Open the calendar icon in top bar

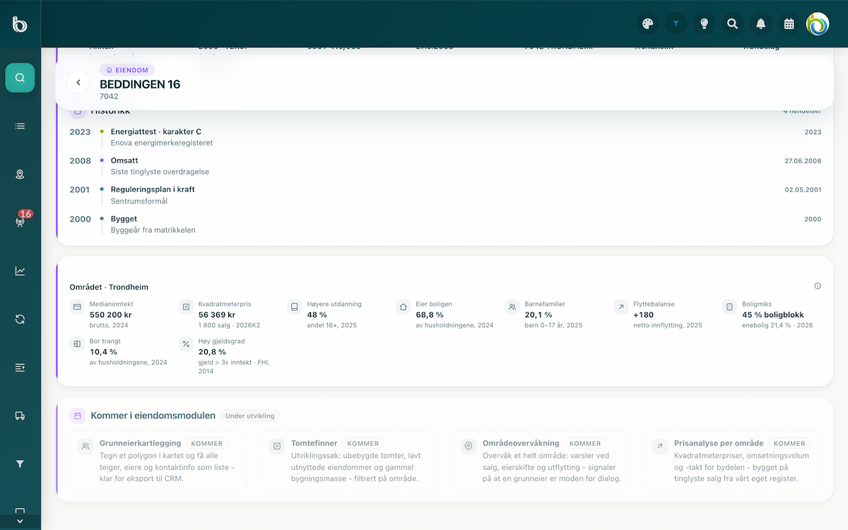pos(789,23)
